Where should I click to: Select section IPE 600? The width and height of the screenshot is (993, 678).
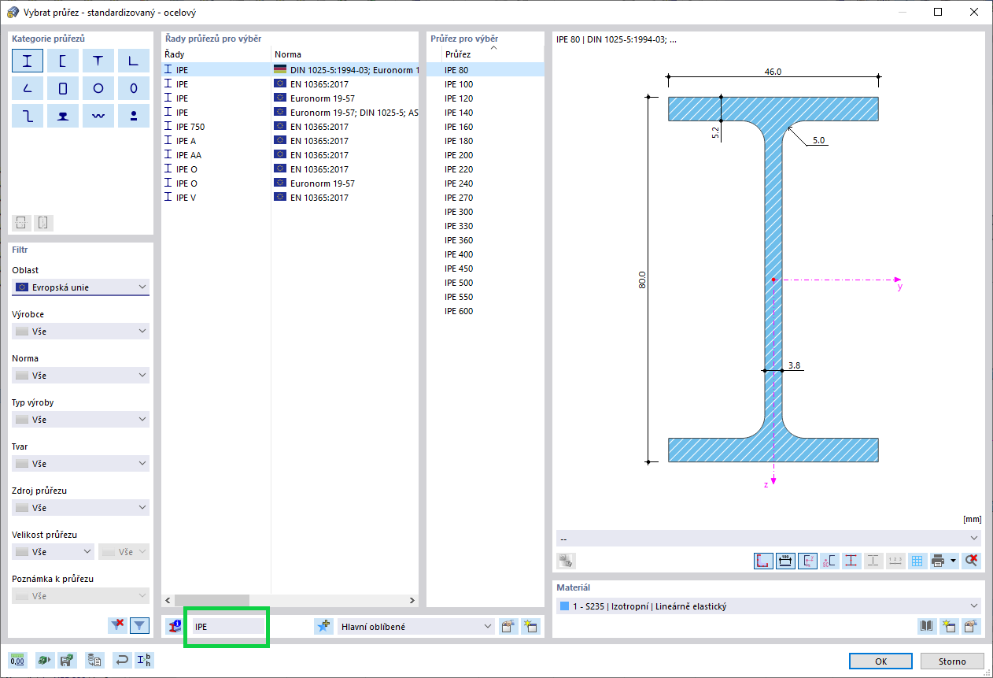pyautogui.click(x=485, y=311)
